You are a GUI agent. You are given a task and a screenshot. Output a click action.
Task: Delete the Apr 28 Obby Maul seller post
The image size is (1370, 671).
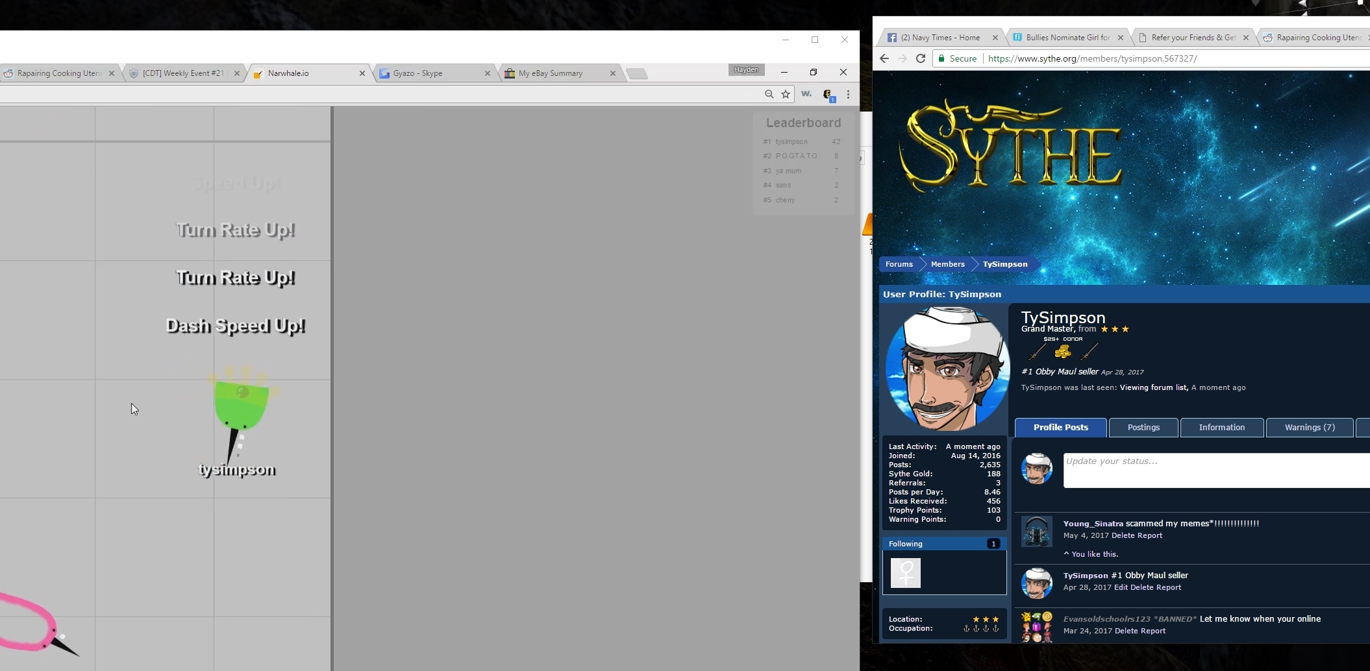(x=1142, y=587)
